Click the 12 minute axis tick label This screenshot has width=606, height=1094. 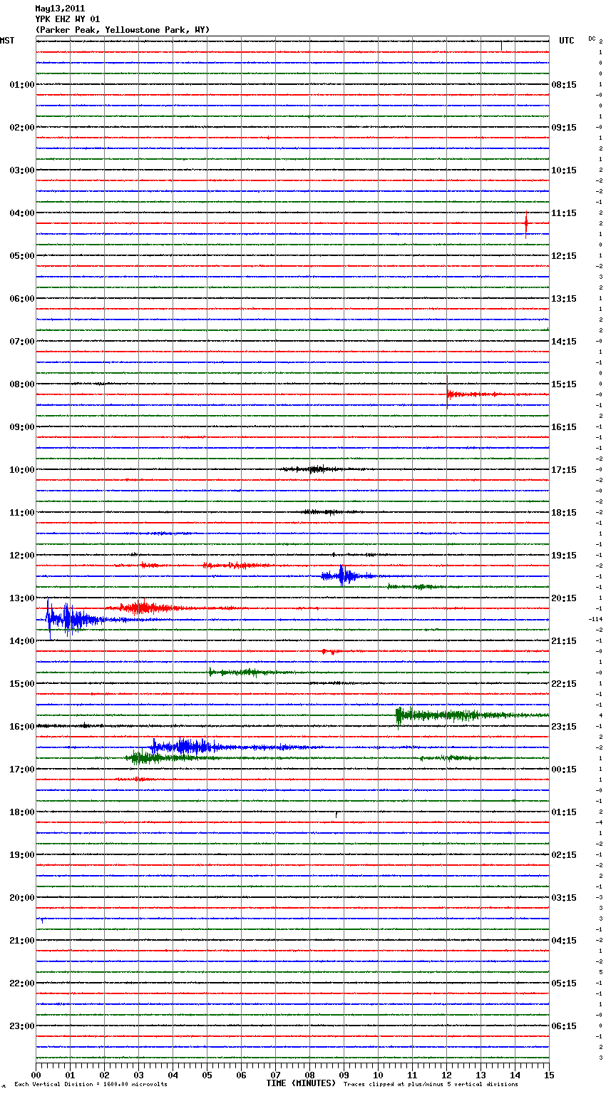click(x=446, y=1075)
